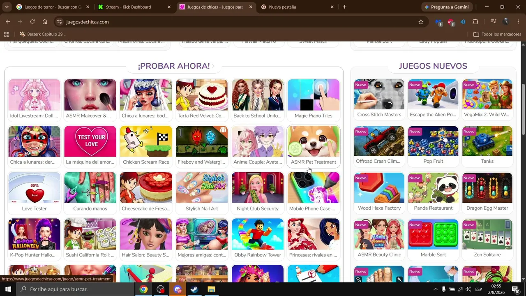Open the Chrome profile avatar

click(x=506, y=22)
